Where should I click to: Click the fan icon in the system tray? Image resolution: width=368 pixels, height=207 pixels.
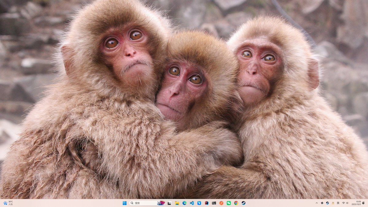click(x=322, y=203)
